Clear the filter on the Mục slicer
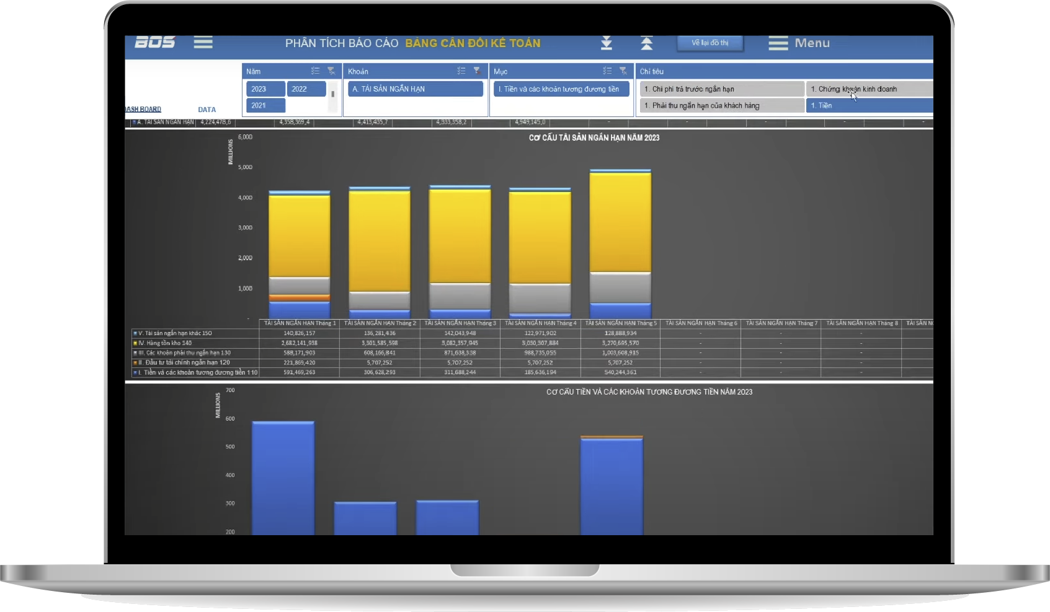 click(x=623, y=71)
